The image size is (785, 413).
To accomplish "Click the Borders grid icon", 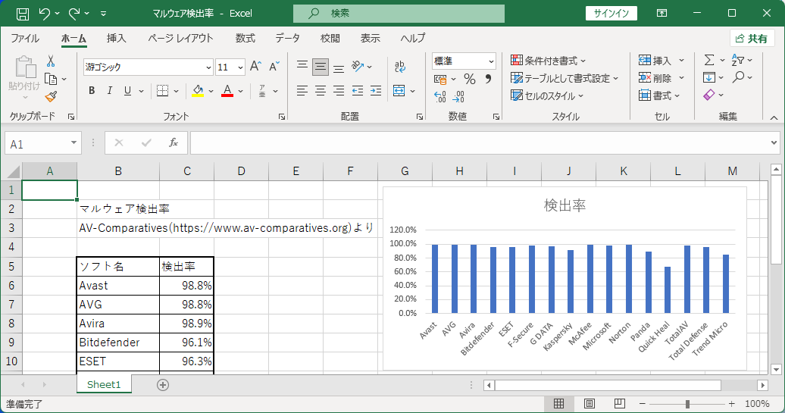I will tap(162, 91).
